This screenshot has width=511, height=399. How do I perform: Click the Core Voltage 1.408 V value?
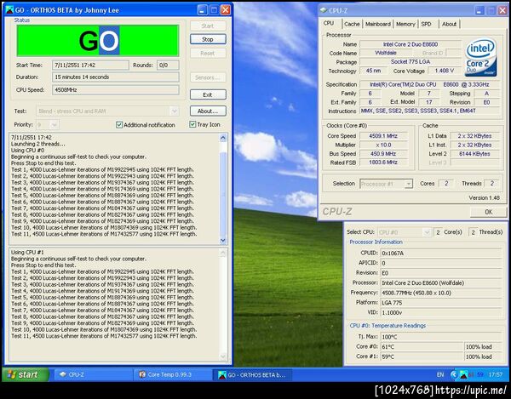click(445, 71)
